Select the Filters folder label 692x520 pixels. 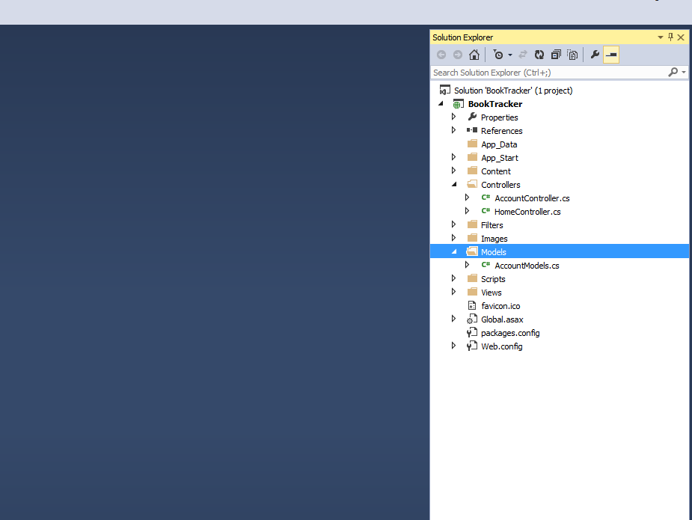(492, 225)
